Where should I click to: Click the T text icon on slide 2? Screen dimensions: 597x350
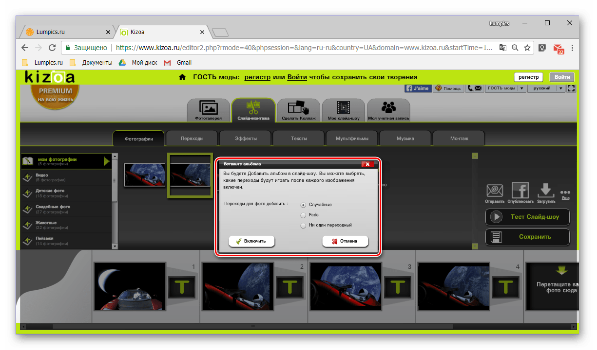[x=289, y=287]
